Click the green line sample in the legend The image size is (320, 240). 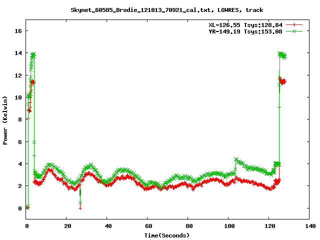294,31
